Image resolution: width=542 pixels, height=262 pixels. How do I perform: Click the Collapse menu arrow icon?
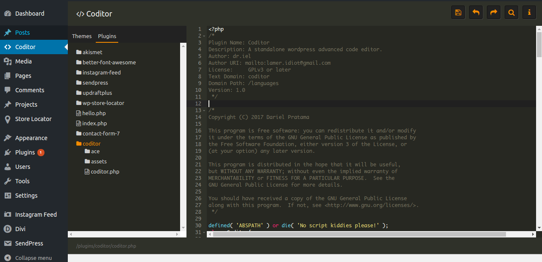click(8, 258)
